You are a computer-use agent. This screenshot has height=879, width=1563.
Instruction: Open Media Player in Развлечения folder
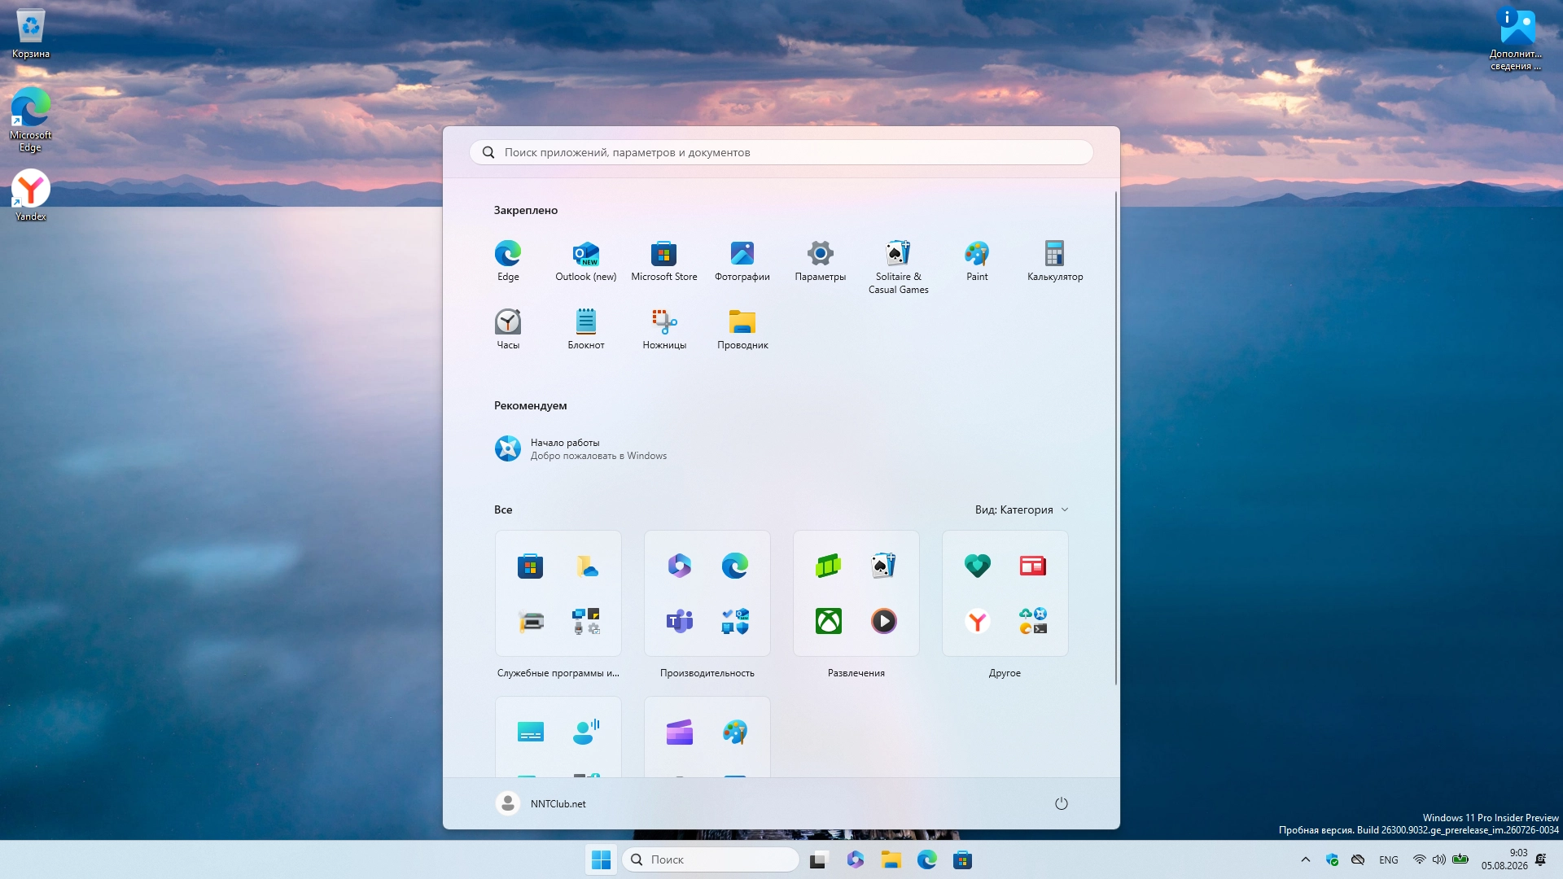884,621
